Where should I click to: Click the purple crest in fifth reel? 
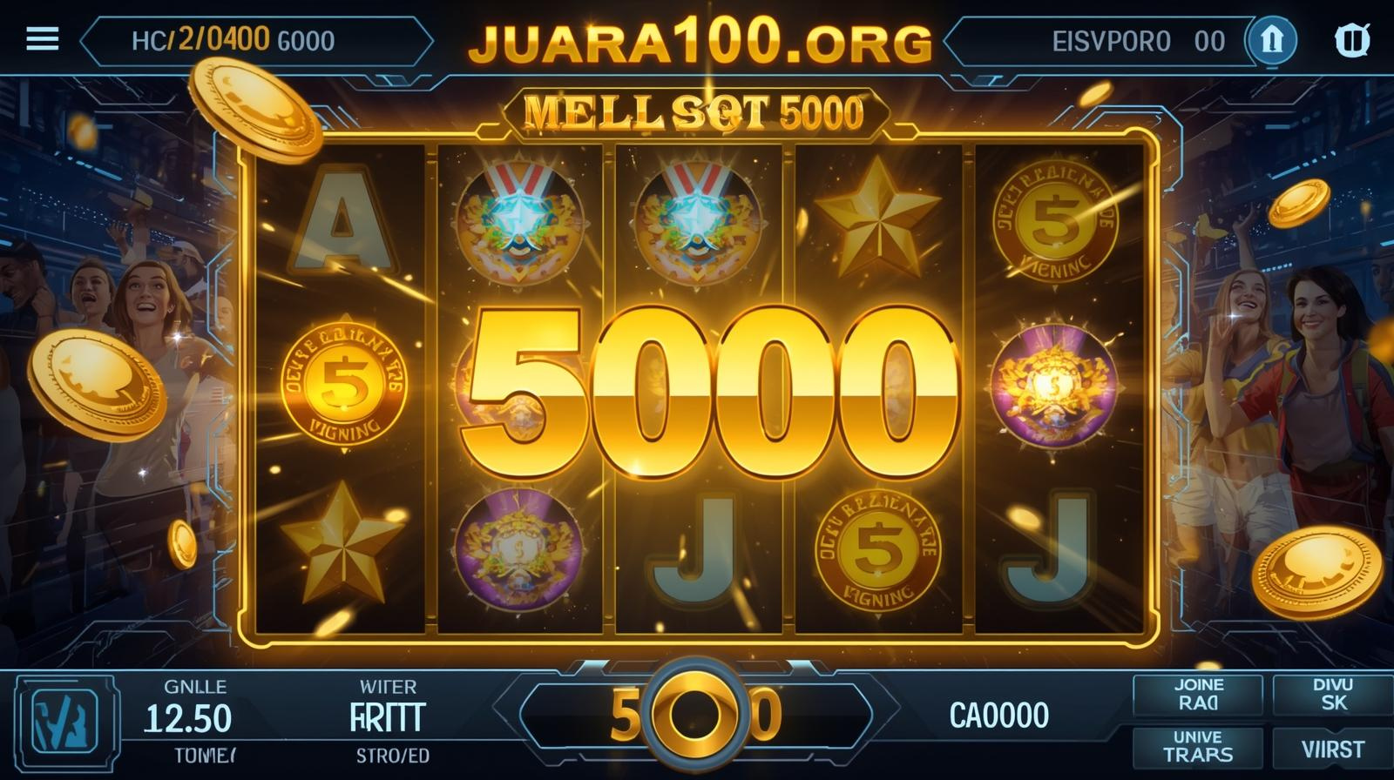point(1053,384)
